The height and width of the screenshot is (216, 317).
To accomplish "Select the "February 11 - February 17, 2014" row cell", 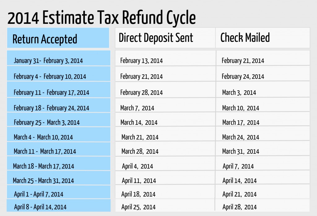I will pos(51,92).
